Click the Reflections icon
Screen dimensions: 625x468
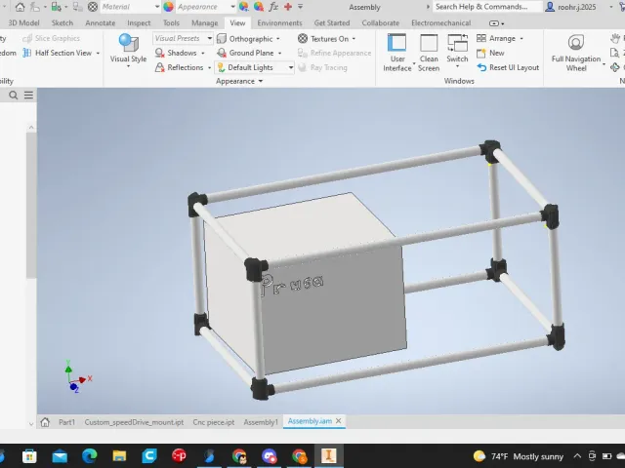pyautogui.click(x=159, y=67)
